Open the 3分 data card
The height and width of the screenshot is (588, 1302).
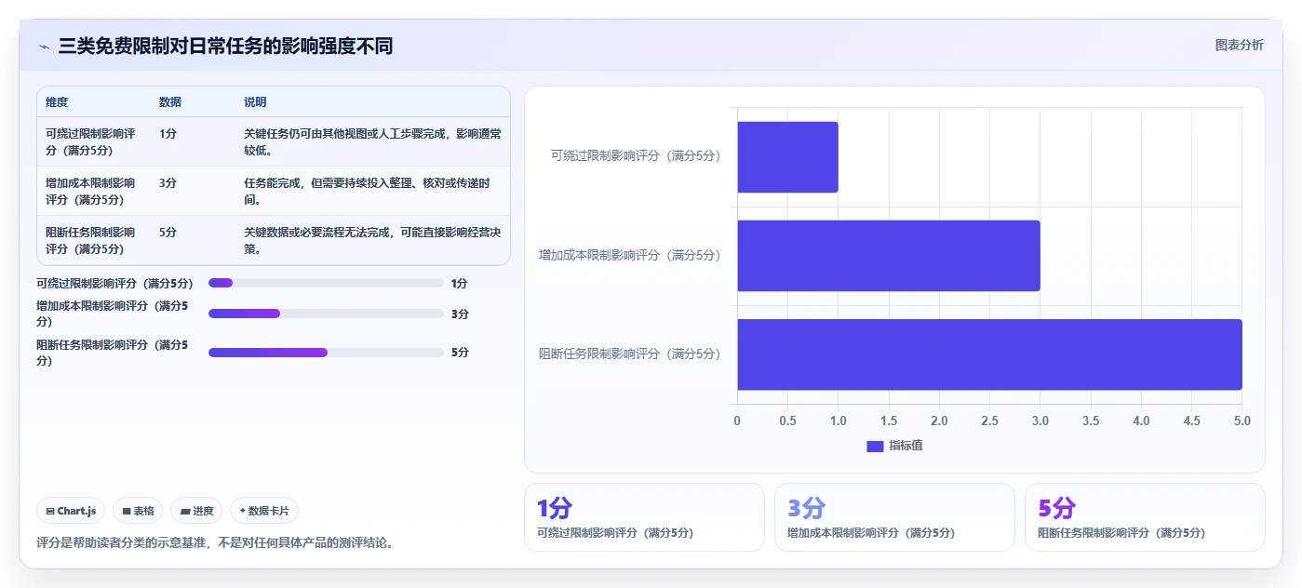[x=894, y=517]
